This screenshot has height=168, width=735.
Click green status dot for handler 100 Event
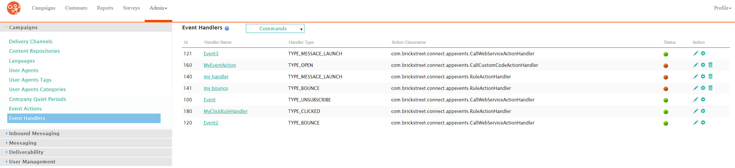tap(666, 100)
